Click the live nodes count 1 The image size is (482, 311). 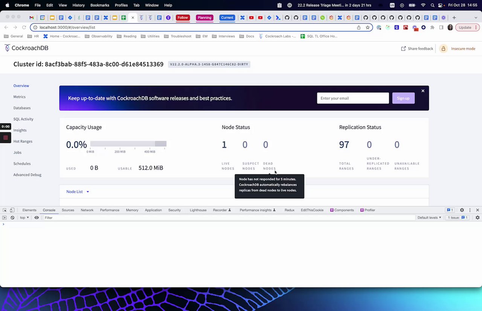pyautogui.click(x=224, y=145)
